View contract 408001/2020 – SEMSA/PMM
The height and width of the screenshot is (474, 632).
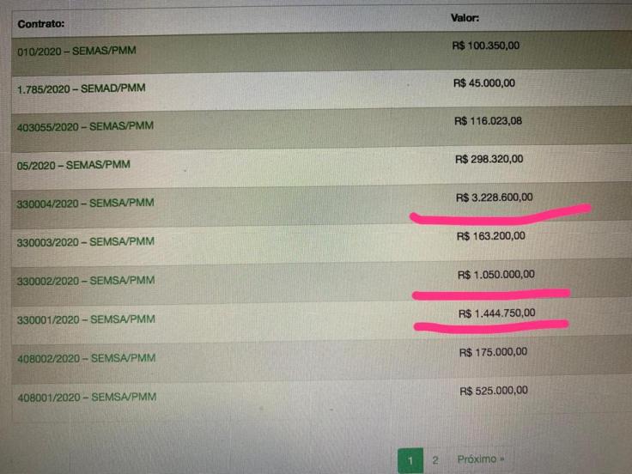[86, 398]
